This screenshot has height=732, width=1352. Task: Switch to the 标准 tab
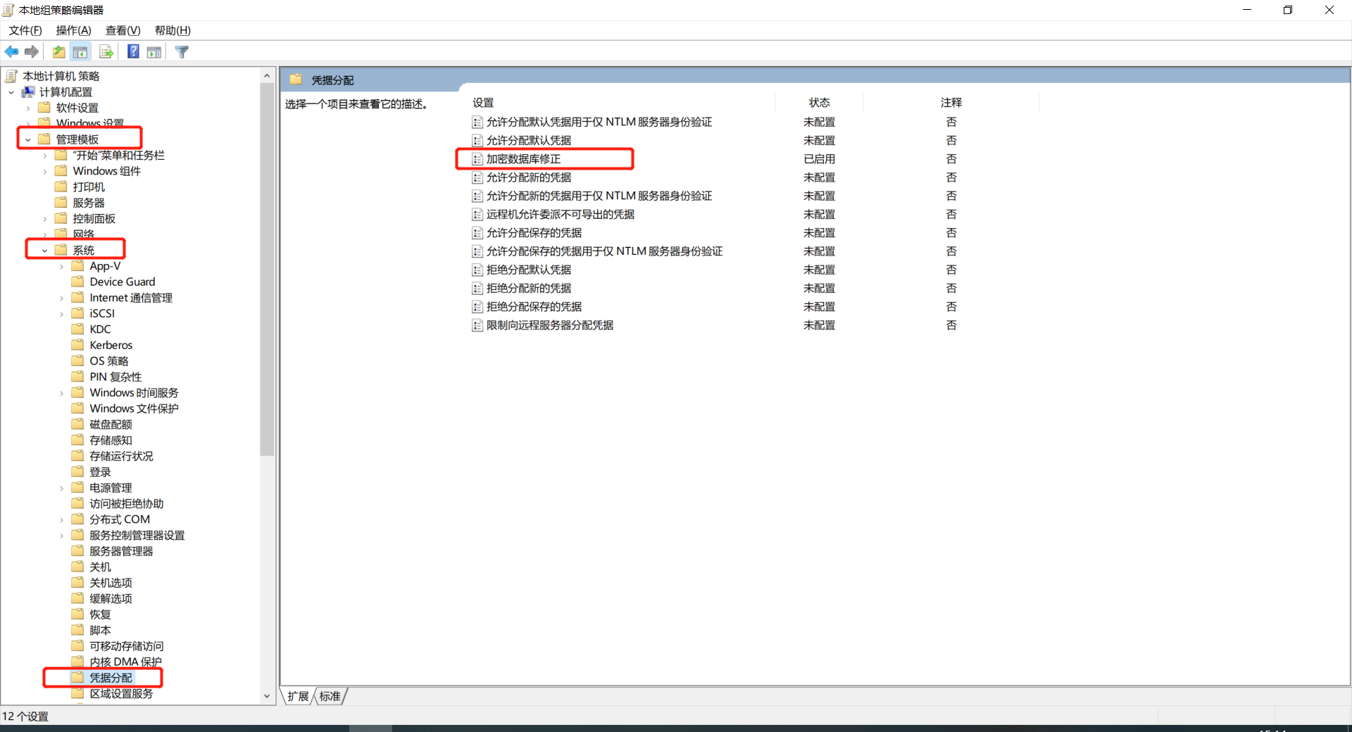click(x=329, y=696)
